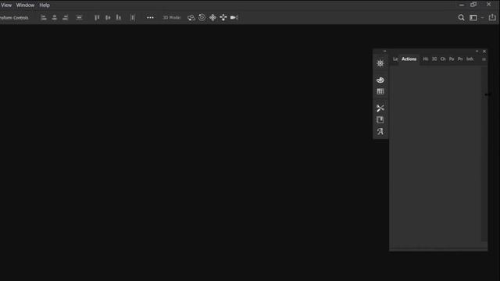The height and width of the screenshot is (281, 500).
Task: Open the sun-shaped collapsed panel icon
Action: (x=380, y=63)
